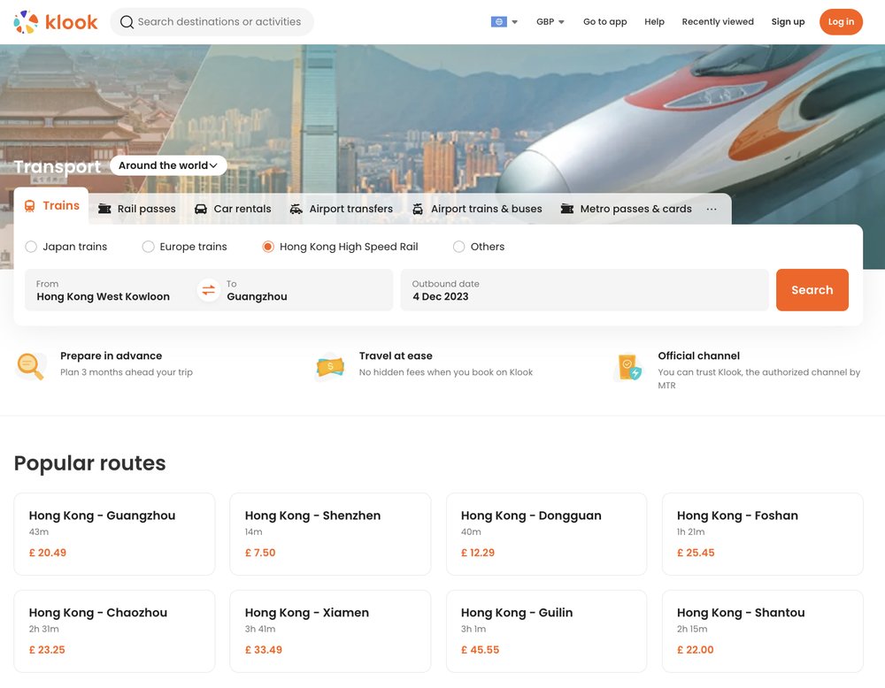Select the Trains transport icon
Image resolution: width=885 pixels, height=688 pixels.
tap(27, 205)
